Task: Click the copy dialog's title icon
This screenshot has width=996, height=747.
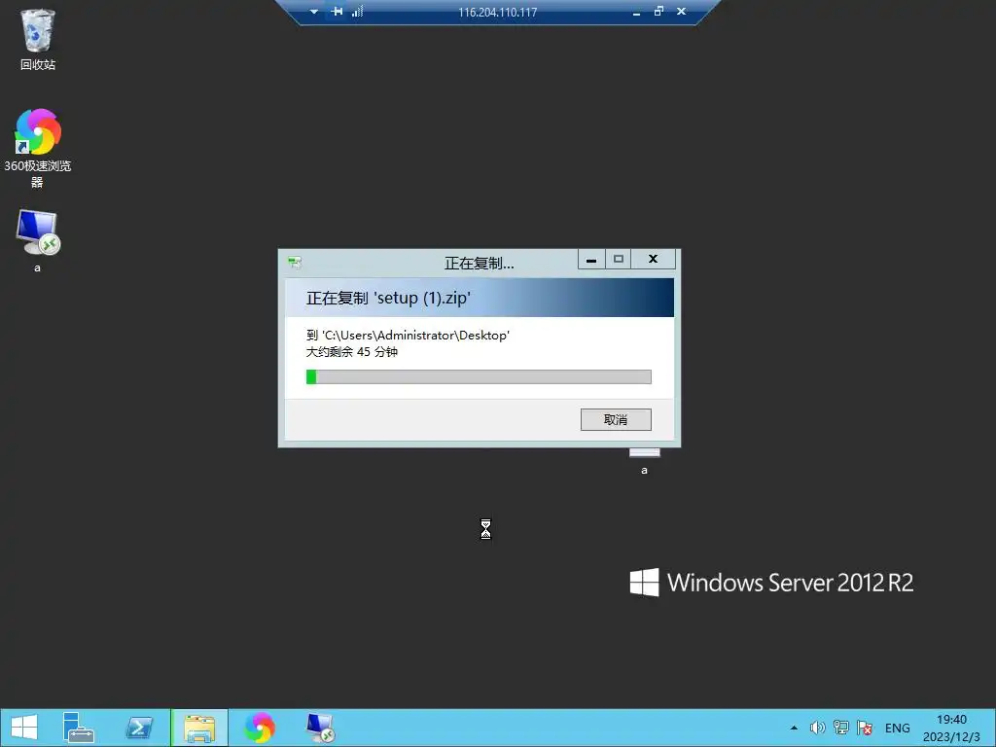Action: pyautogui.click(x=295, y=262)
